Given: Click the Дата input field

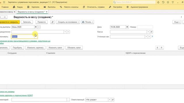Looking at the screenshot, I should (x=118, y=27).
